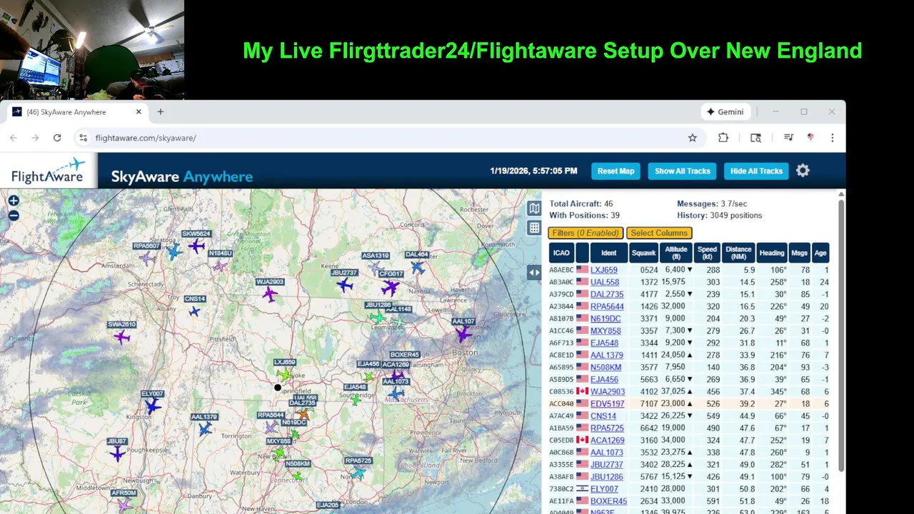Viewport: 914px width, 514px height.
Task: Select SWA2610 aircraft icon on map
Action: click(x=122, y=336)
